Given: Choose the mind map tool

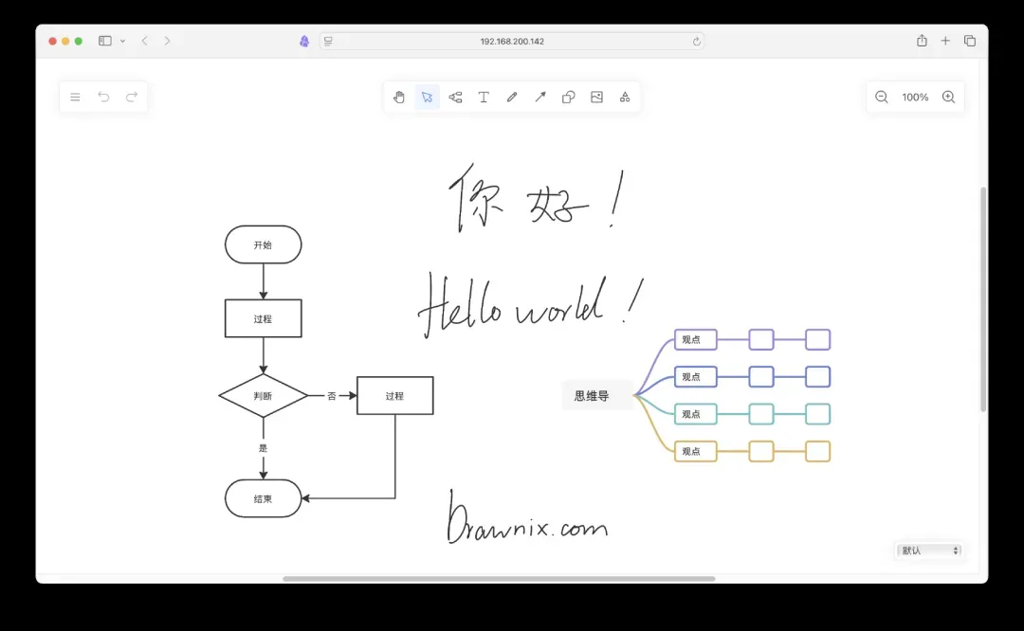Looking at the screenshot, I should (x=455, y=97).
